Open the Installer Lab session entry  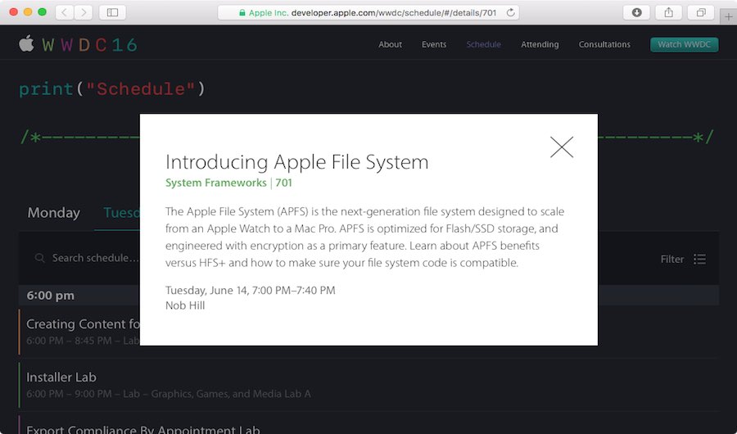click(x=61, y=377)
